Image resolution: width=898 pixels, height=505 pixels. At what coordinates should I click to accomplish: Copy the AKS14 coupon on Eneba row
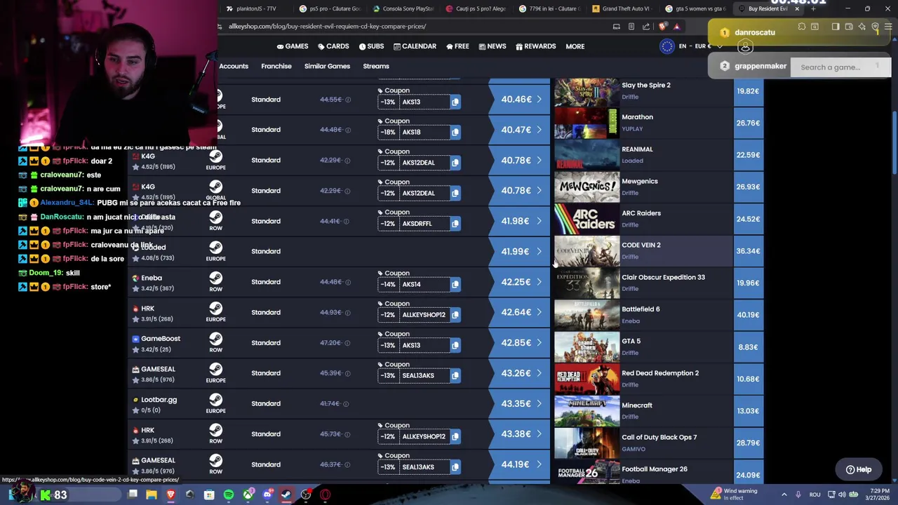[x=455, y=284]
